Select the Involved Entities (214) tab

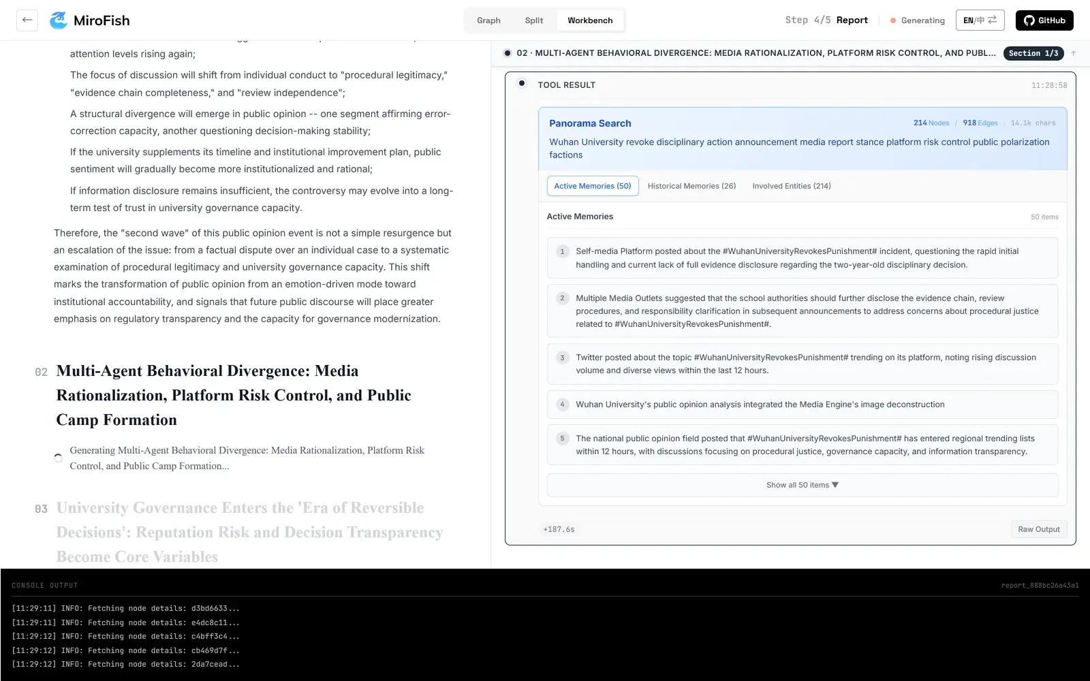pos(792,186)
